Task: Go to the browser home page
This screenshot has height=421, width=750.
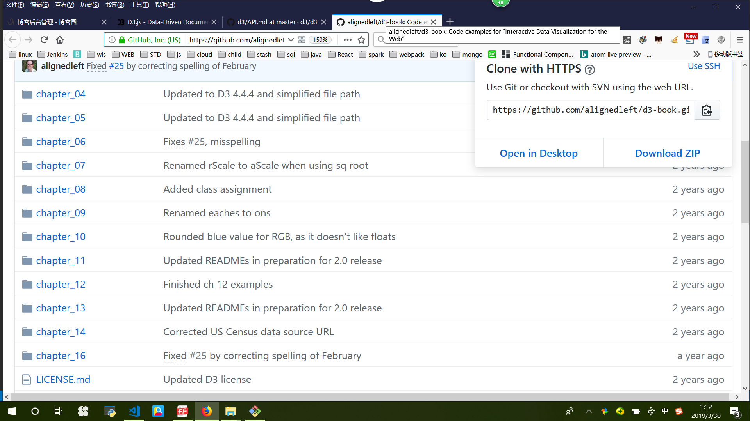Action: pos(60,40)
